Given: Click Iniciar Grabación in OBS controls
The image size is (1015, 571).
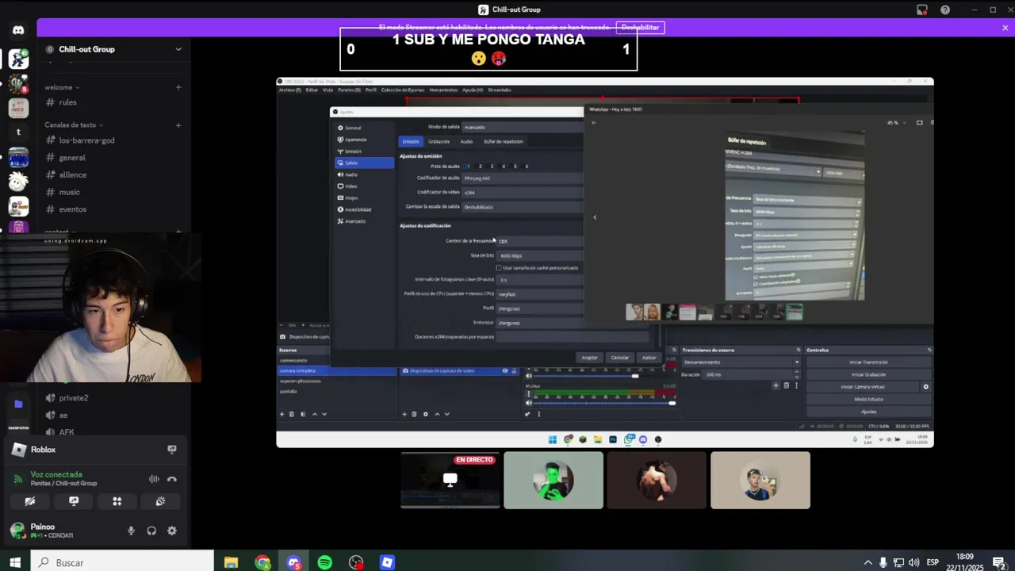Looking at the screenshot, I should (869, 374).
